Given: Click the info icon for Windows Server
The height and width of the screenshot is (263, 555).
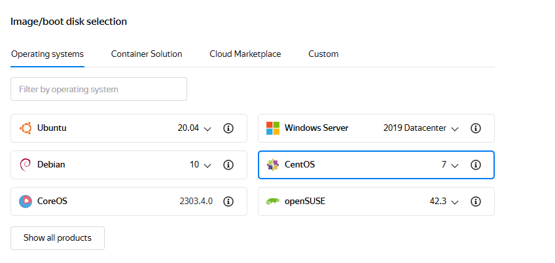Looking at the screenshot, I should tap(476, 128).
